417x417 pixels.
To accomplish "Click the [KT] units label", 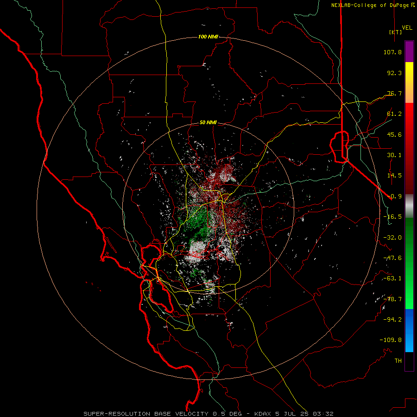I will click(x=396, y=32).
